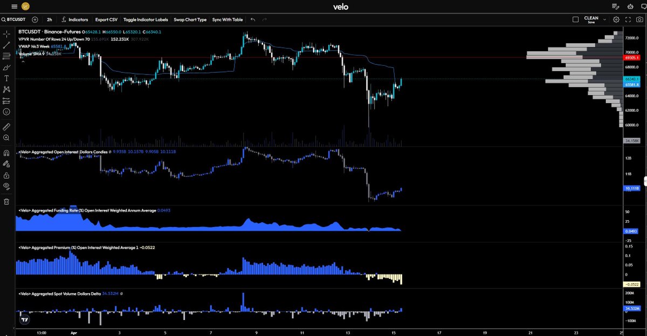Click the layout square icon beside CLEAN

tap(575, 19)
